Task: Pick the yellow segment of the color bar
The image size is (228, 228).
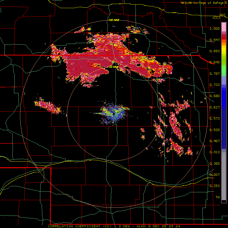Action: tap(224, 50)
